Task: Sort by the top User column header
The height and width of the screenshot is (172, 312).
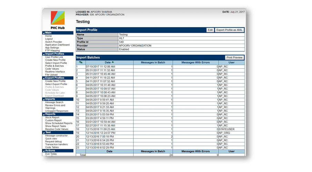Action: point(231,62)
